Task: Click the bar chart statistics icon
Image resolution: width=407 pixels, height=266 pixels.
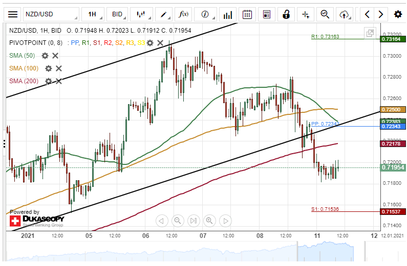Action: 228,14
